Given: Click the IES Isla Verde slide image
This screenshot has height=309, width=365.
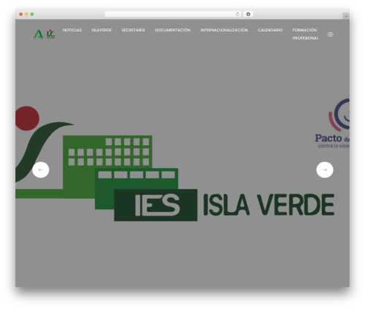Looking at the screenshot, I should coord(174,164).
